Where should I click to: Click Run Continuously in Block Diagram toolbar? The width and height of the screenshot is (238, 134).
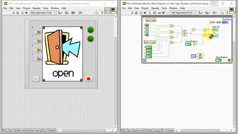(x=136, y=13)
